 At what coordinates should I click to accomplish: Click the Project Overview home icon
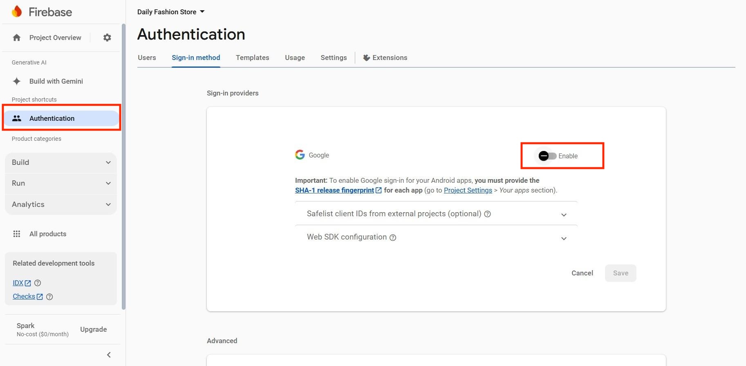tap(17, 38)
